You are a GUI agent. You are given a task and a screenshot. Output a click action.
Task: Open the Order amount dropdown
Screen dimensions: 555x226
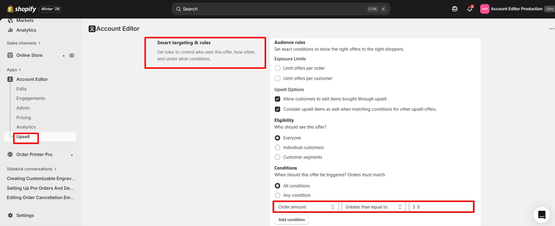pyautogui.click(x=307, y=207)
